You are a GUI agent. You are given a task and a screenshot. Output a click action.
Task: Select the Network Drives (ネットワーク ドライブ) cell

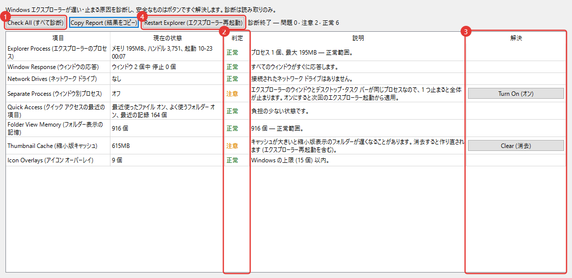[x=58, y=78]
